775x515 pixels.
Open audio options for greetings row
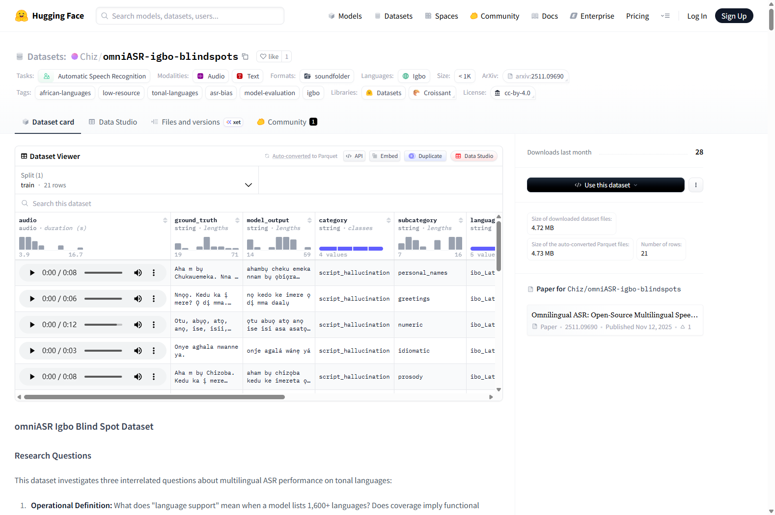click(154, 299)
